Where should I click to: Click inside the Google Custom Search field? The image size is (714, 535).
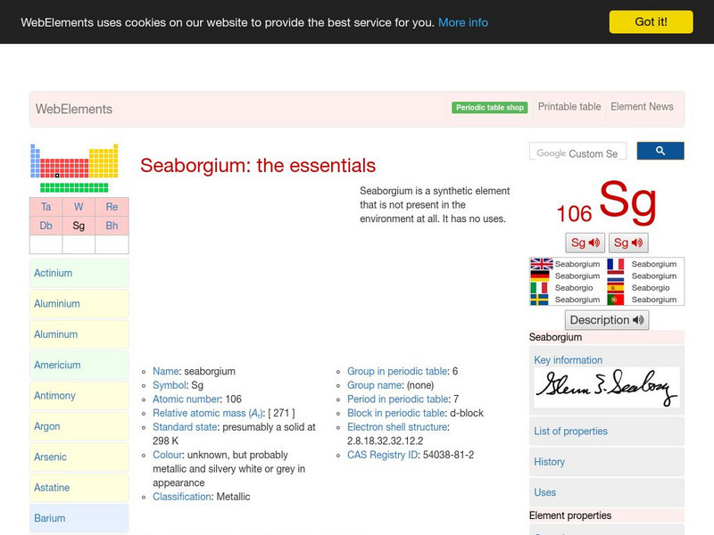[x=578, y=152]
